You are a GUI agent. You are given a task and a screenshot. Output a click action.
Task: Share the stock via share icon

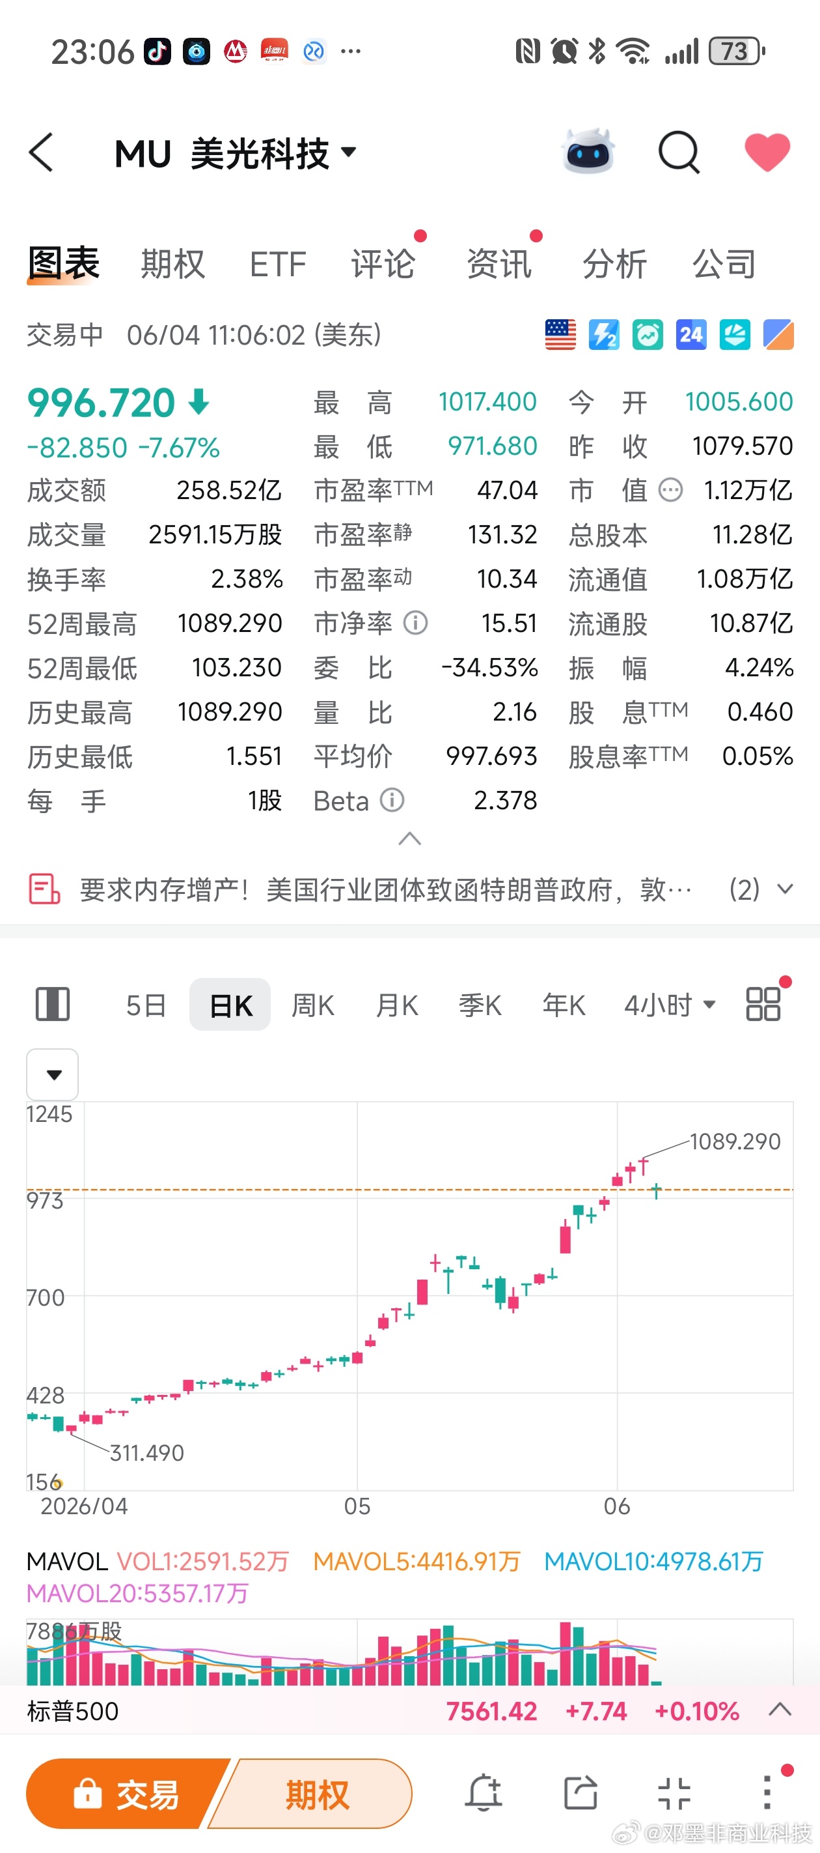(580, 1792)
